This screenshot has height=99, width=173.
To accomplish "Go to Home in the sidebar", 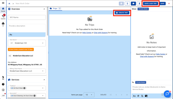I will 3,10.
